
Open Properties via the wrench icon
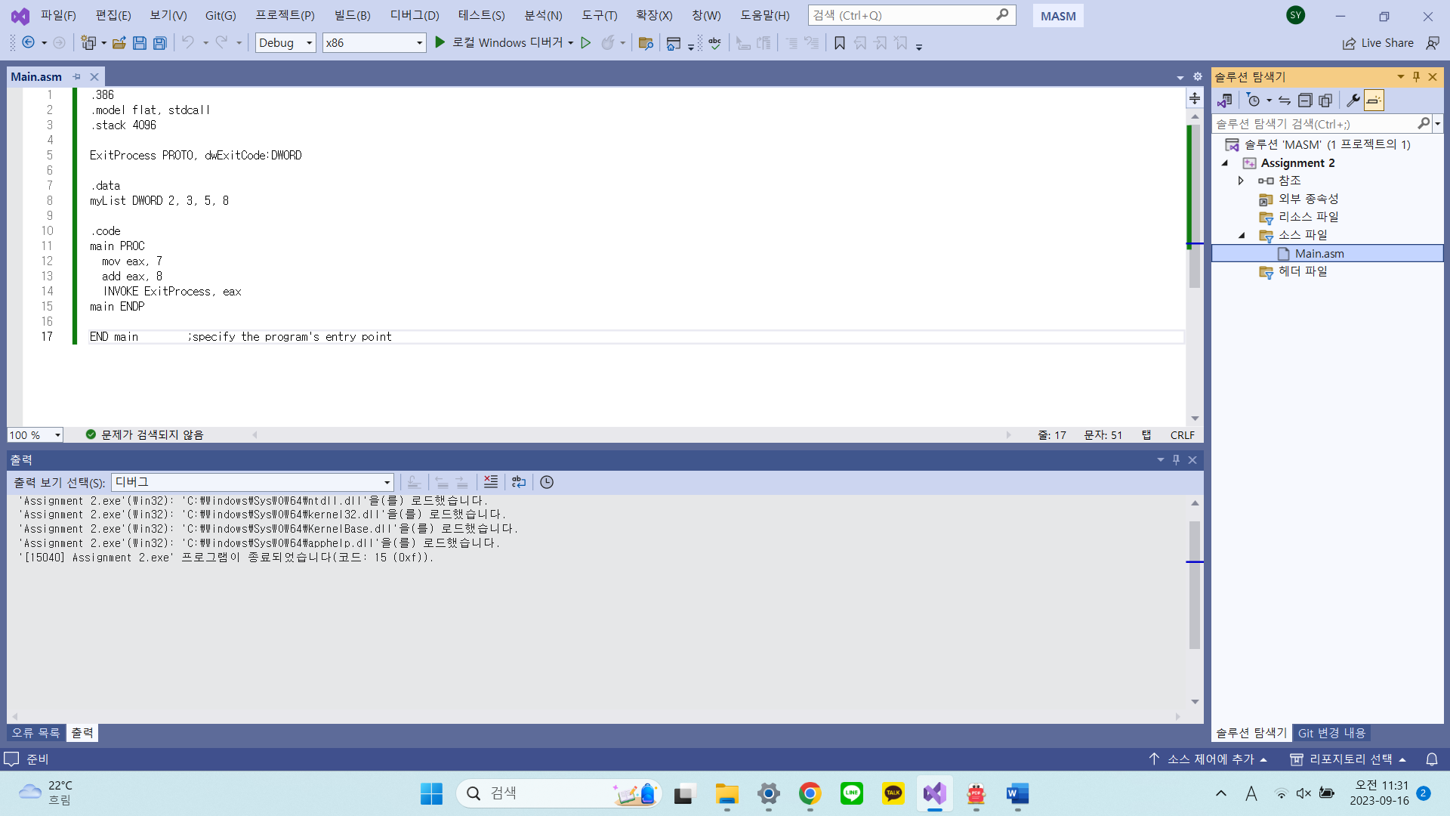coord(1351,100)
